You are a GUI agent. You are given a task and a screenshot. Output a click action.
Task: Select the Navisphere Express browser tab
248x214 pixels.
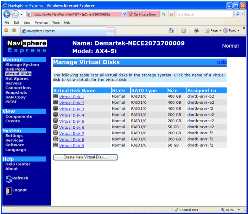(63, 31)
